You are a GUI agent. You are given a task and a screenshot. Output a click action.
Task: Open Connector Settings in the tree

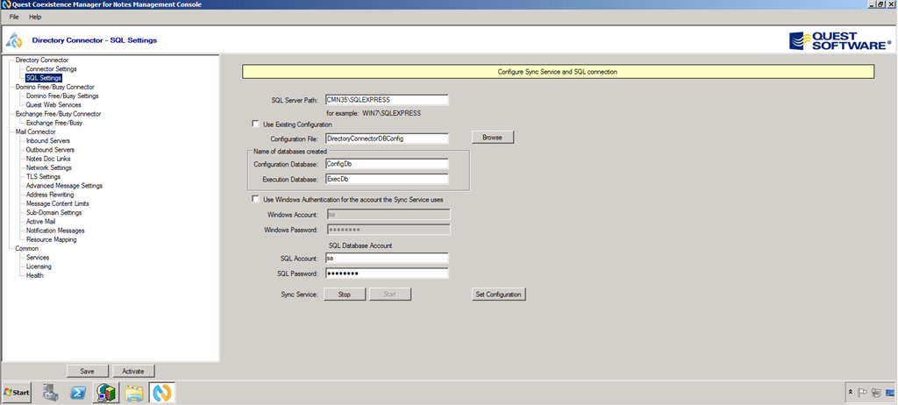(51, 68)
